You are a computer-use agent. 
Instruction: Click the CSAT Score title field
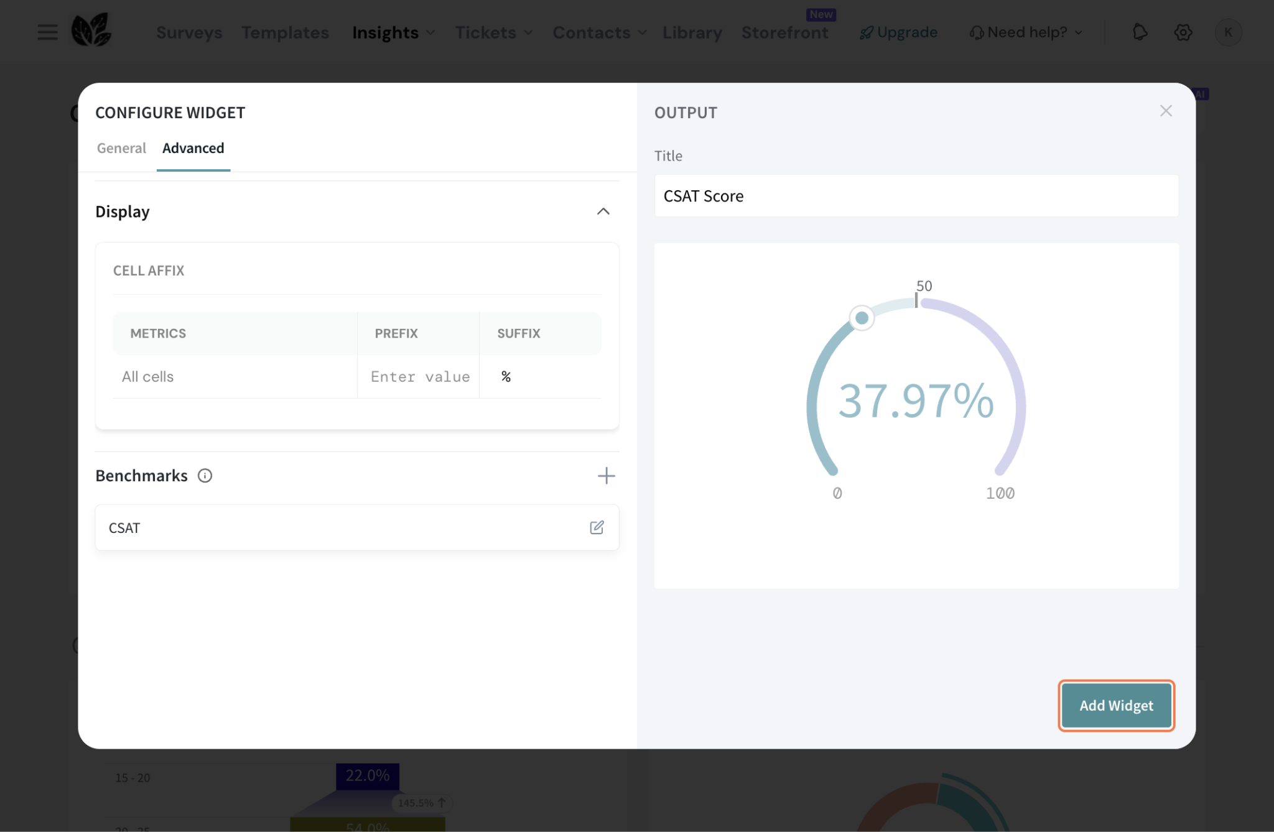coord(916,196)
